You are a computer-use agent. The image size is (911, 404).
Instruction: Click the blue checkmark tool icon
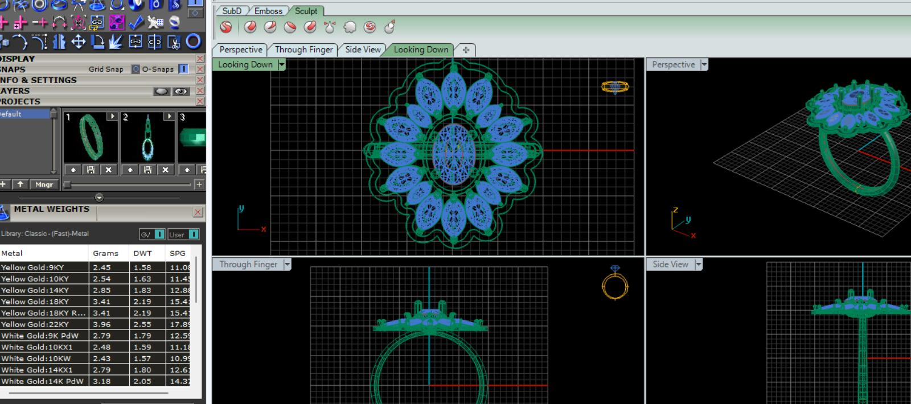click(136, 22)
